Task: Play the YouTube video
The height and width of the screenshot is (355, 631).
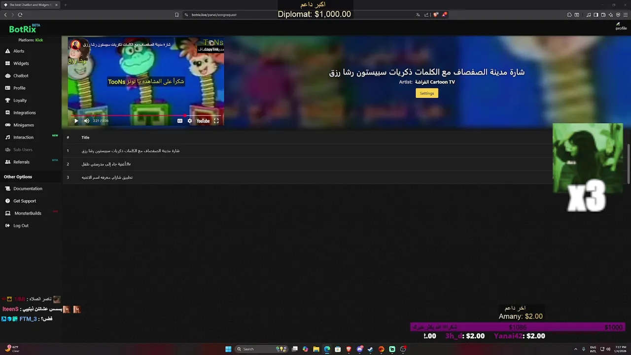Action: coord(76,121)
